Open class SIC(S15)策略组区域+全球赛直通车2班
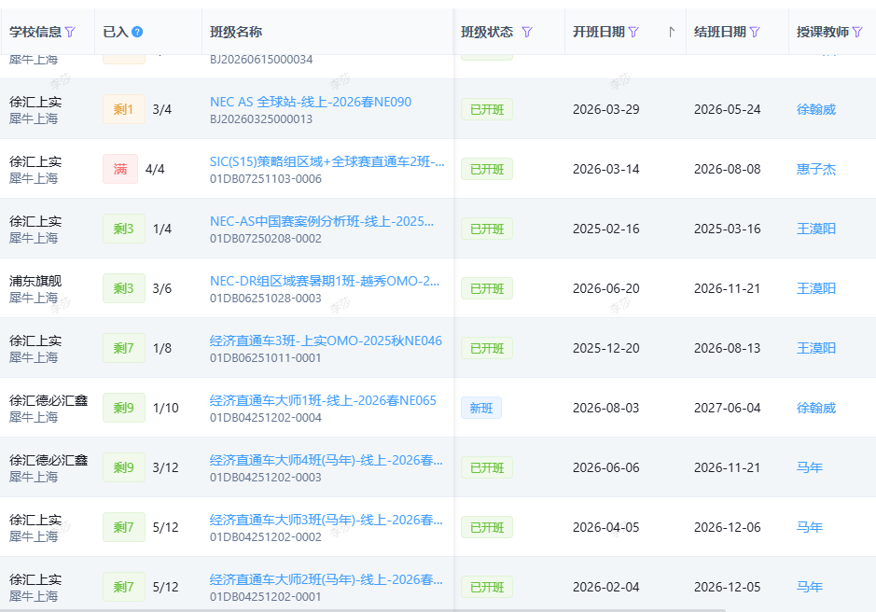Viewport: 876px width, 612px height. [x=327, y=161]
